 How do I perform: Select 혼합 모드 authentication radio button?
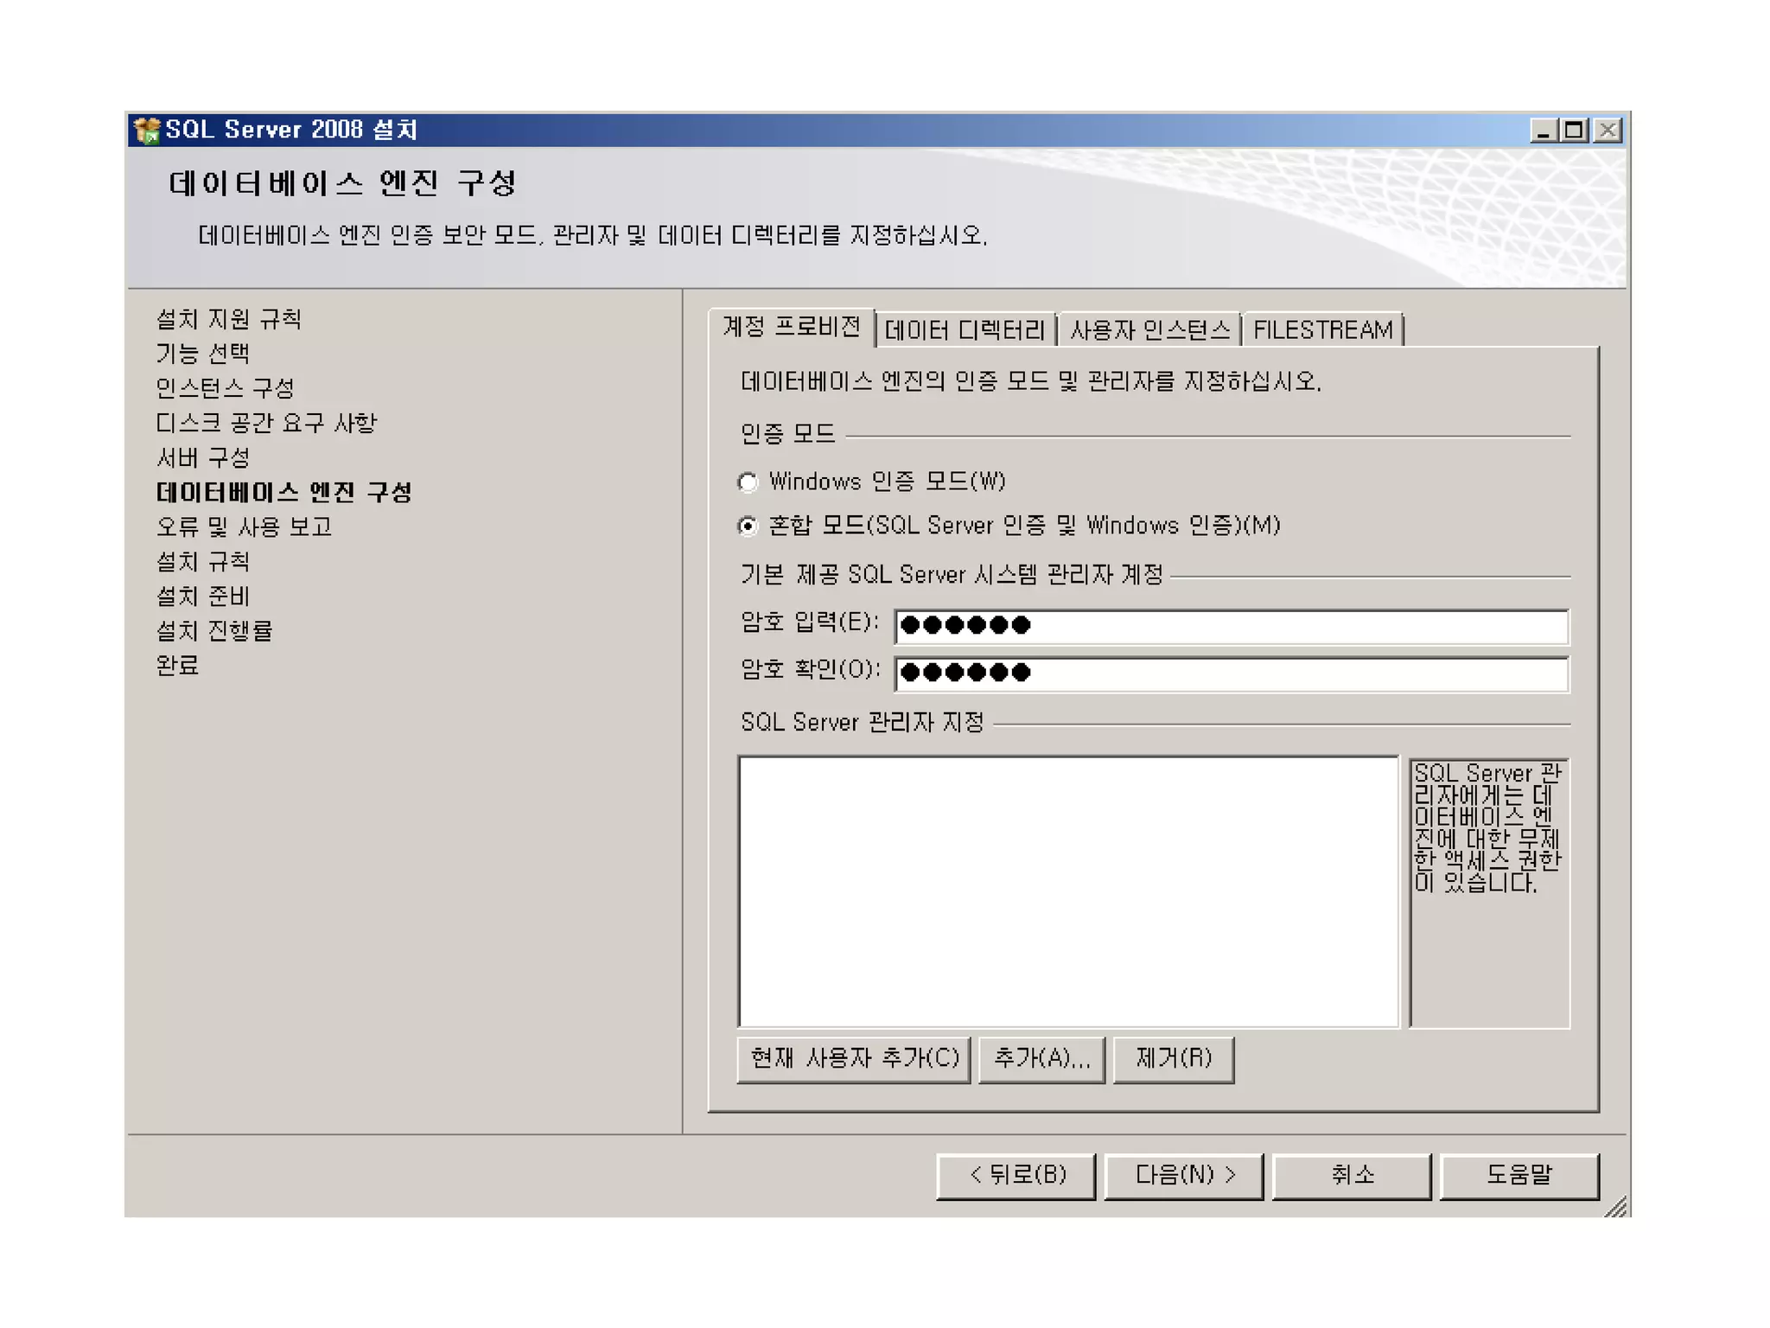(x=748, y=526)
